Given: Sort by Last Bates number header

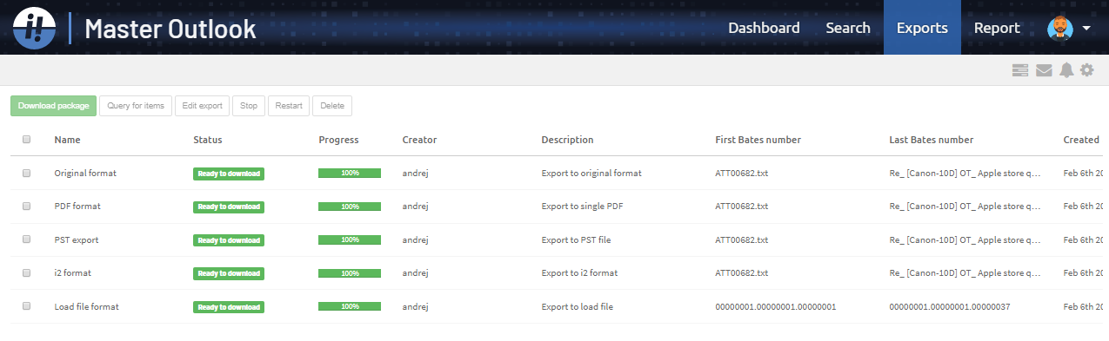Looking at the screenshot, I should (x=931, y=140).
